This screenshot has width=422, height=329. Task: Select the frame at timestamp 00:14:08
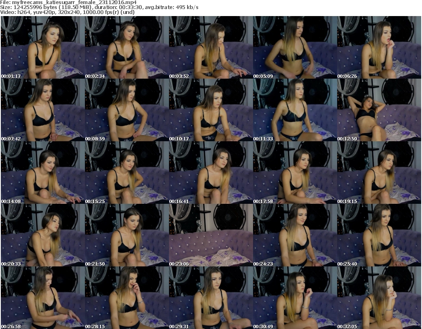(43, 173)
